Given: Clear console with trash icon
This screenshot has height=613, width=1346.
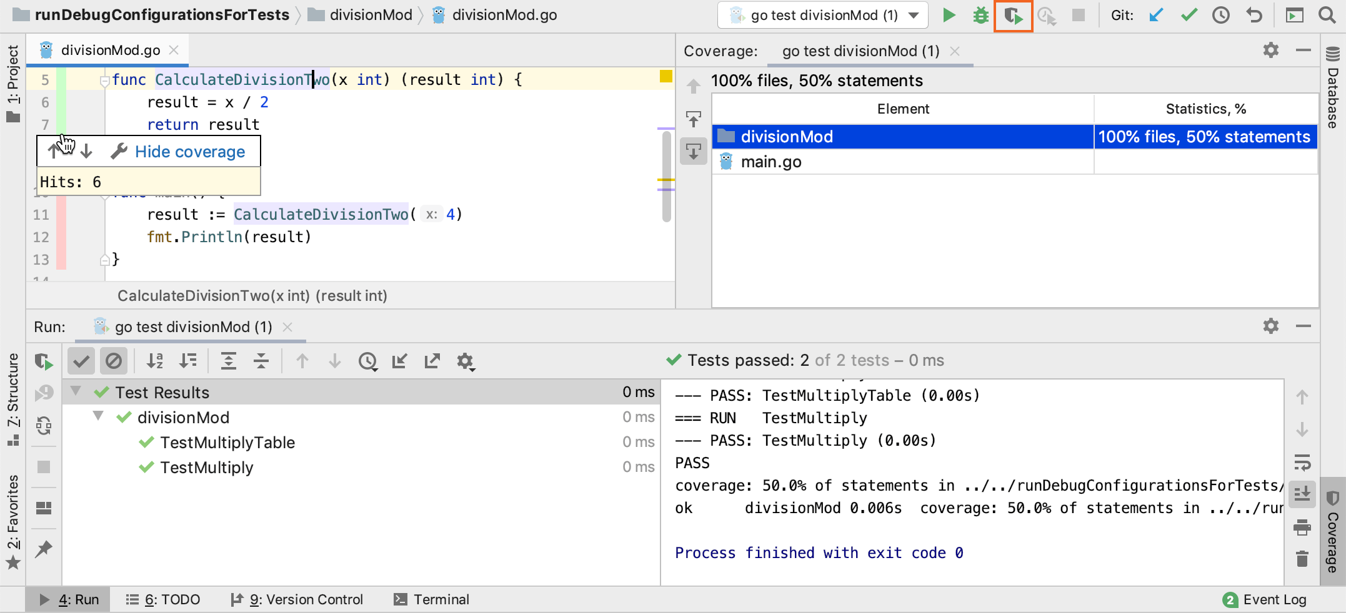Looking at the screenshot, I should 1302,559.
